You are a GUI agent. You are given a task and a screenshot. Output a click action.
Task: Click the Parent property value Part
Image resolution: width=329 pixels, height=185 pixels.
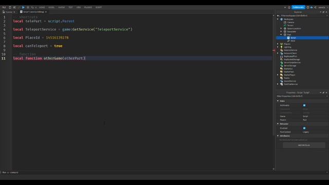(305, 120)
